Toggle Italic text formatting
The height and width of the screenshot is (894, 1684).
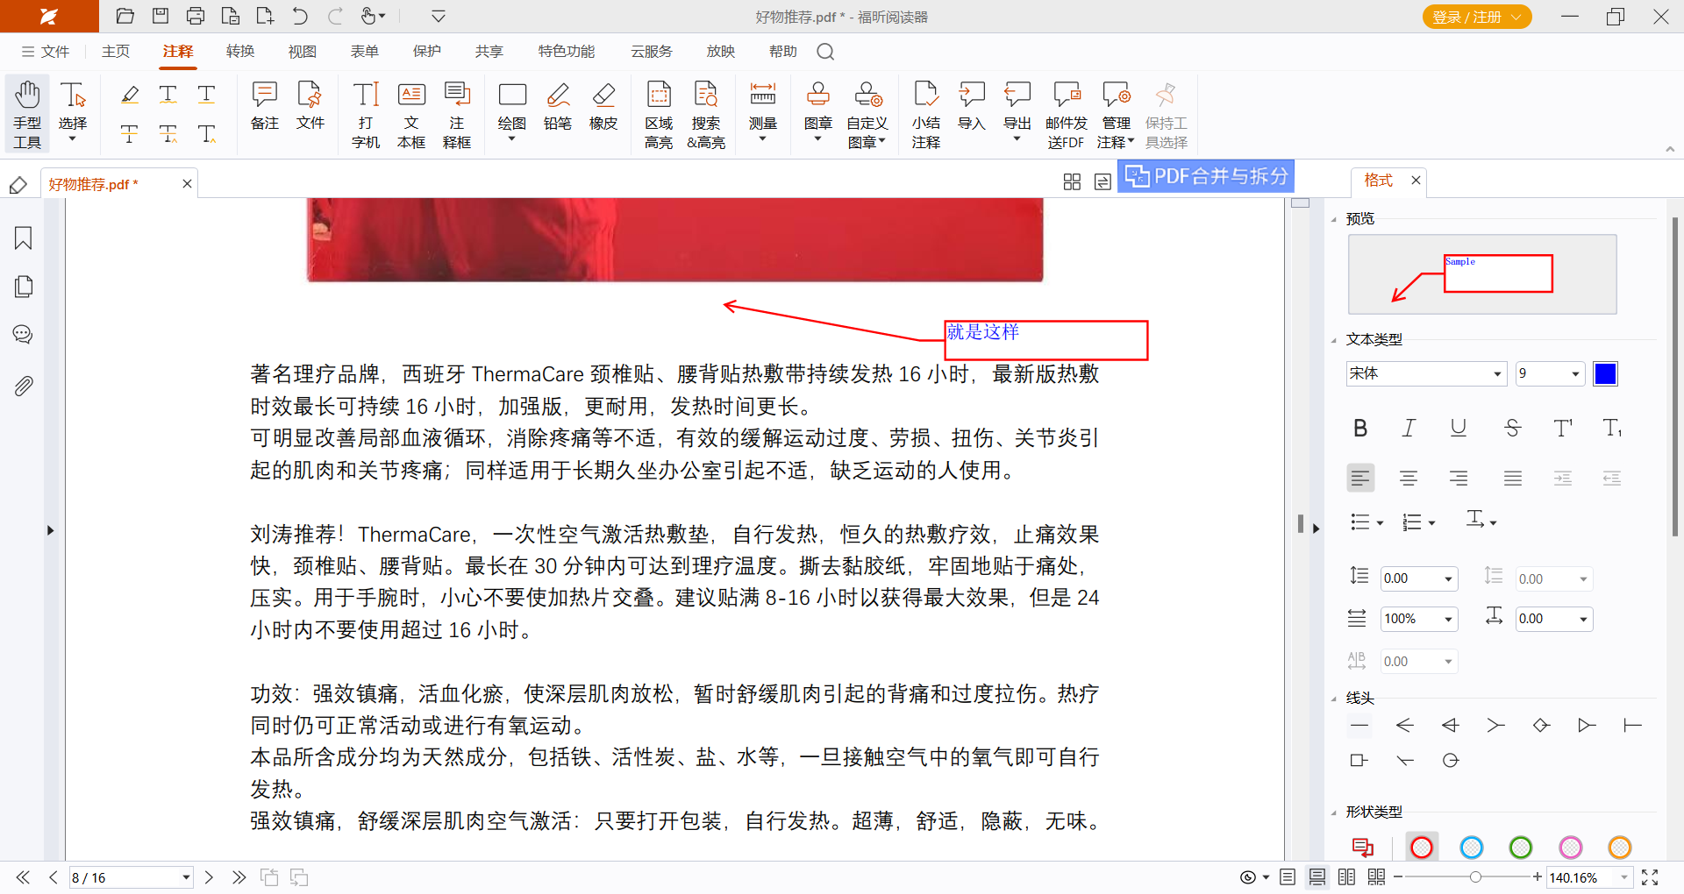click(x=1409, y=428)
